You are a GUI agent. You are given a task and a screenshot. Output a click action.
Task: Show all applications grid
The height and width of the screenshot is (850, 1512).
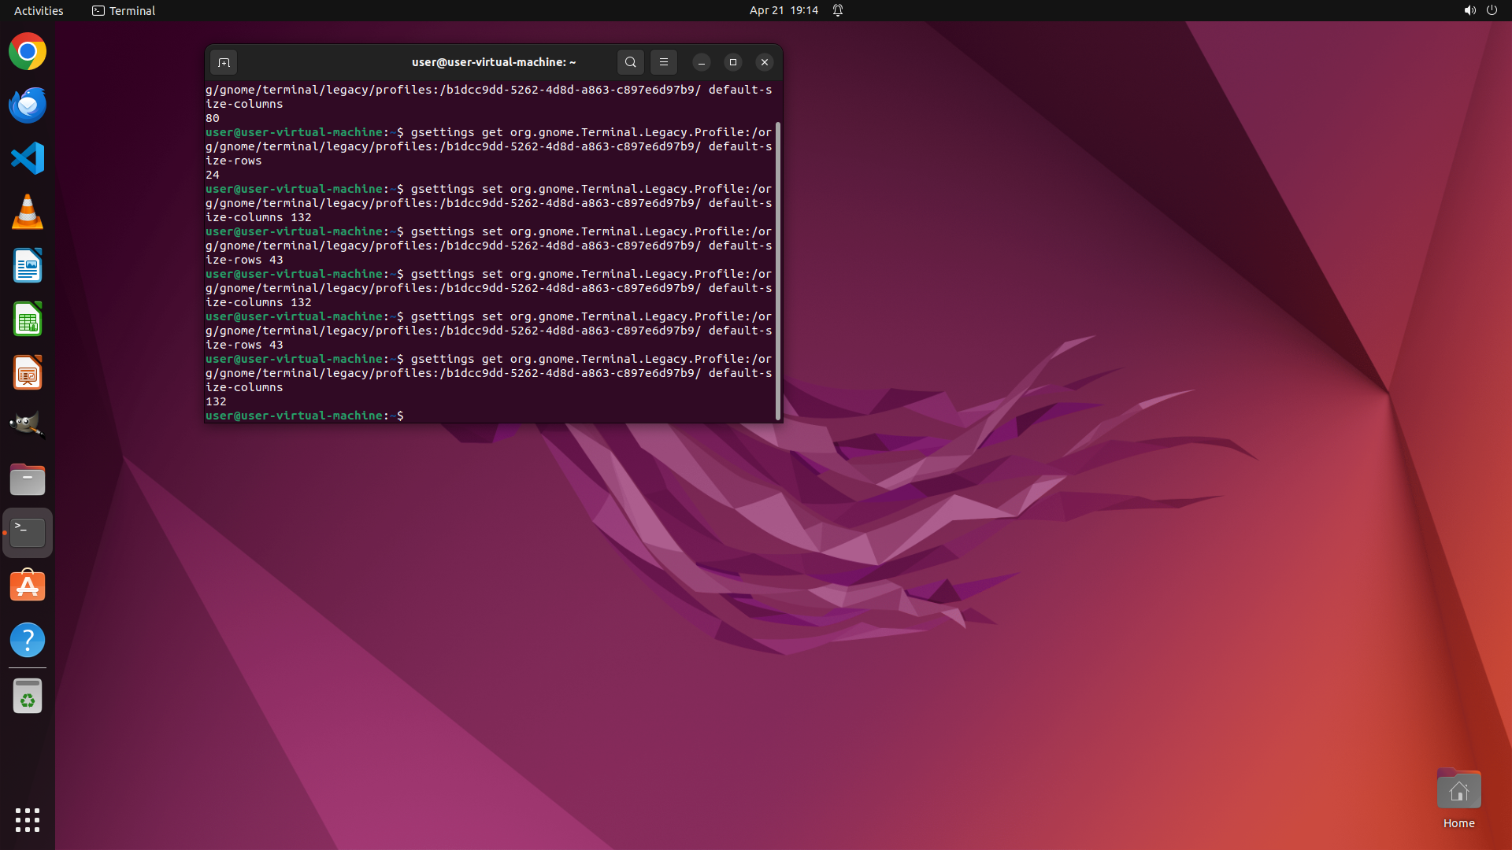point(28,820)
